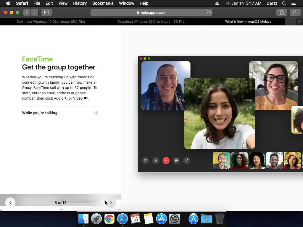Open Notes icon in Dock
This screenshot has width=303, height=227.
pos(149,219)
